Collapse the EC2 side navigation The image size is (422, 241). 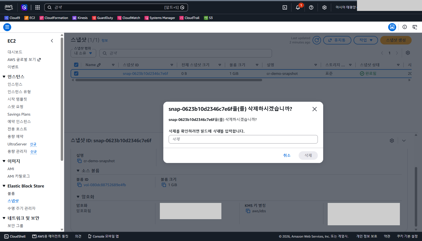(x=52, y=41)
